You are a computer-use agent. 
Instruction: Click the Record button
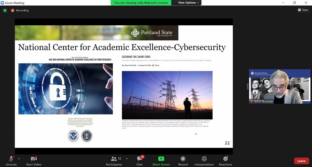183,161
